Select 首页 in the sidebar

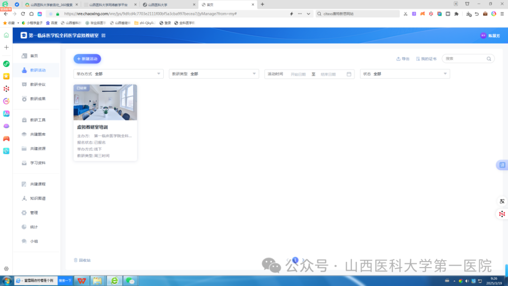34,56
